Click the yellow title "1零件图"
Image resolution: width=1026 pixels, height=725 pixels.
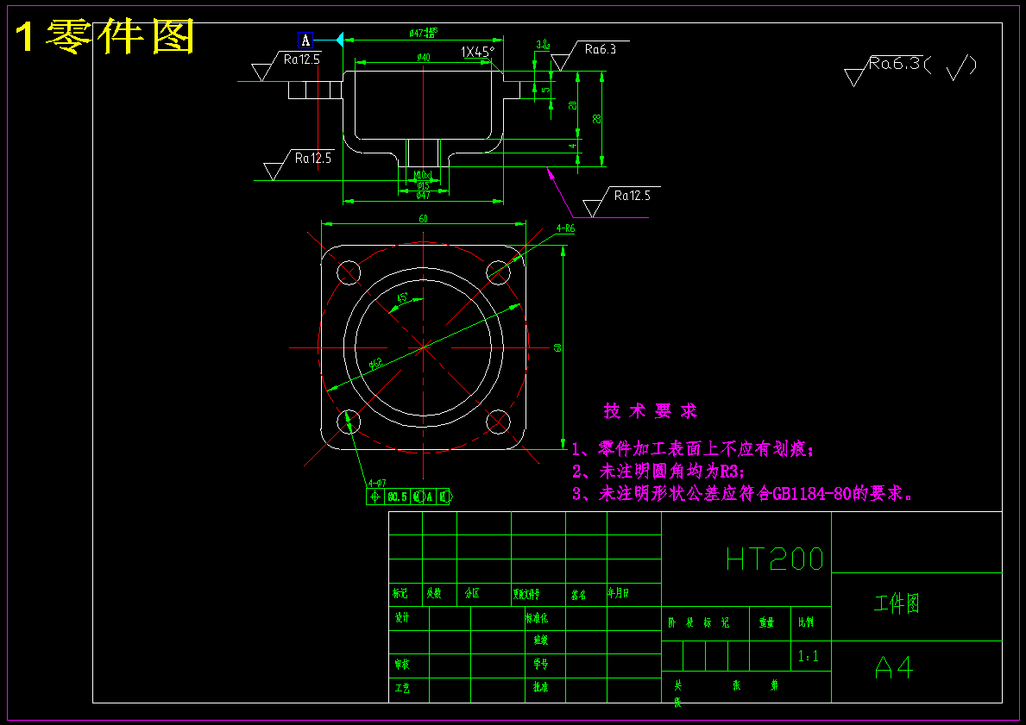[104, 36]
